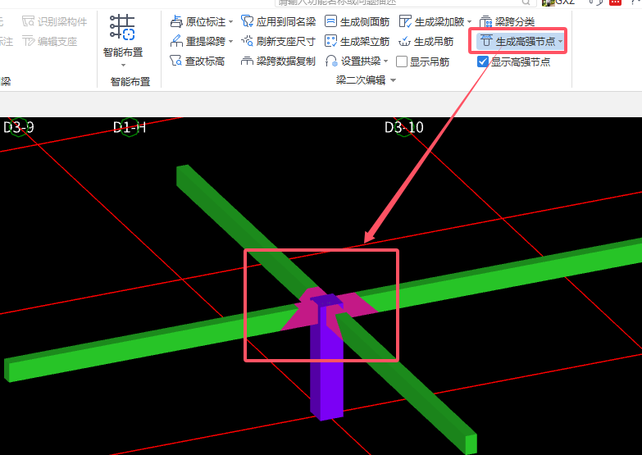Click 生成侧面筋 icon
This screenshot has width=642, height=455.
pos(330,21)
